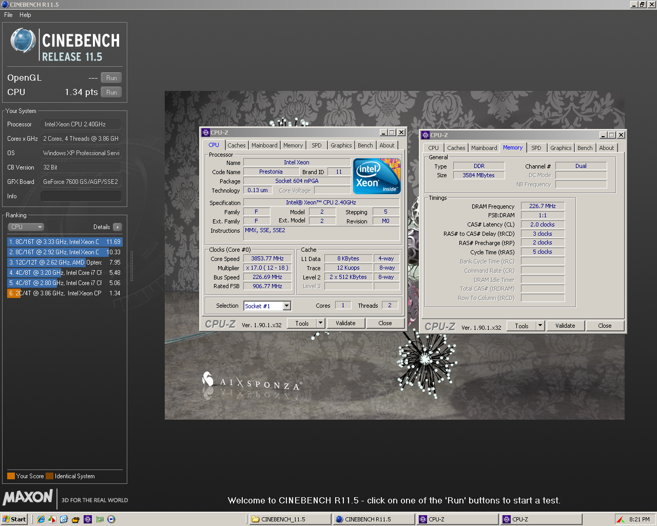Run the OpenGL benchmark
The height and width of the screenshot is (526, 657).
[111, 78]
